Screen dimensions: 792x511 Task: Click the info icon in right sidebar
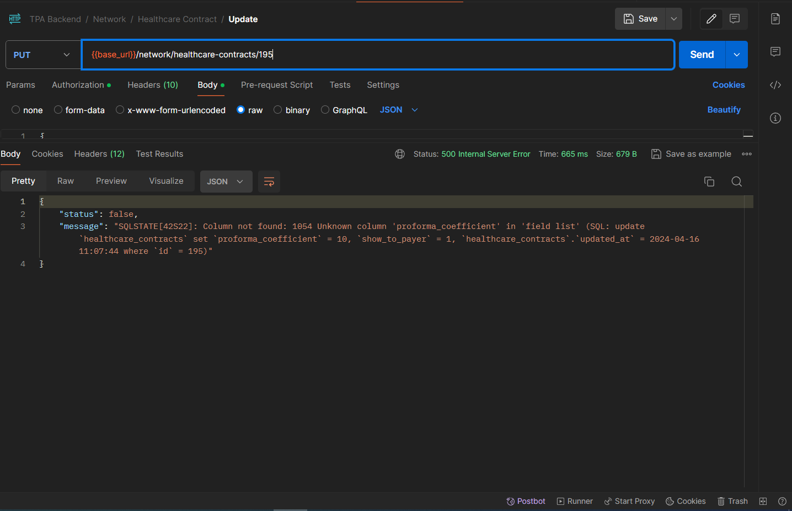775,118
